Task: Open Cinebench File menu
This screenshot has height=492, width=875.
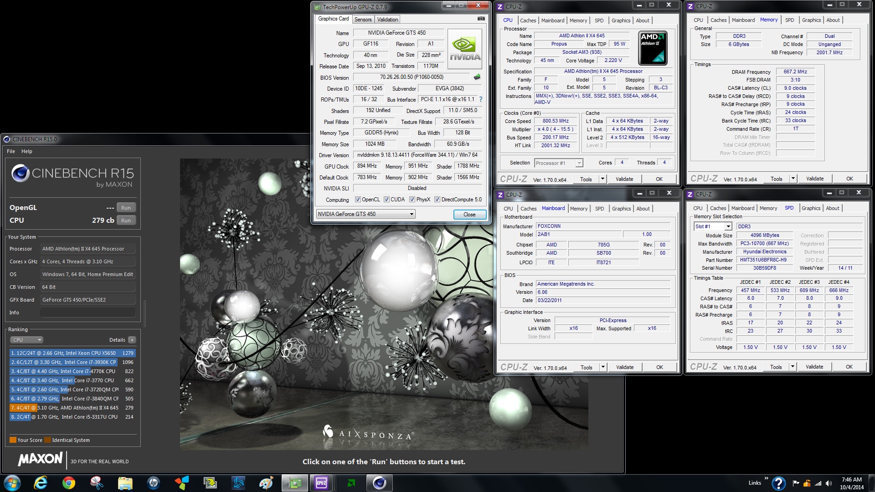Action: click(x=11, y=151)
